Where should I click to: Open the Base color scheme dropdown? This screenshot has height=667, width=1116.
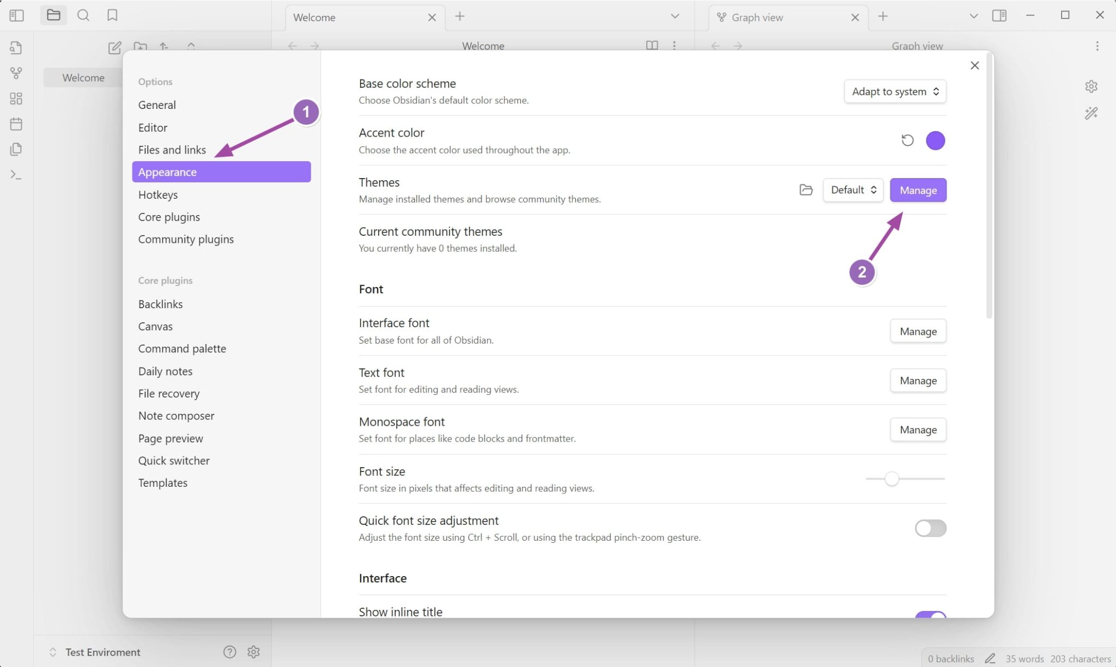[x=894, y=91]
